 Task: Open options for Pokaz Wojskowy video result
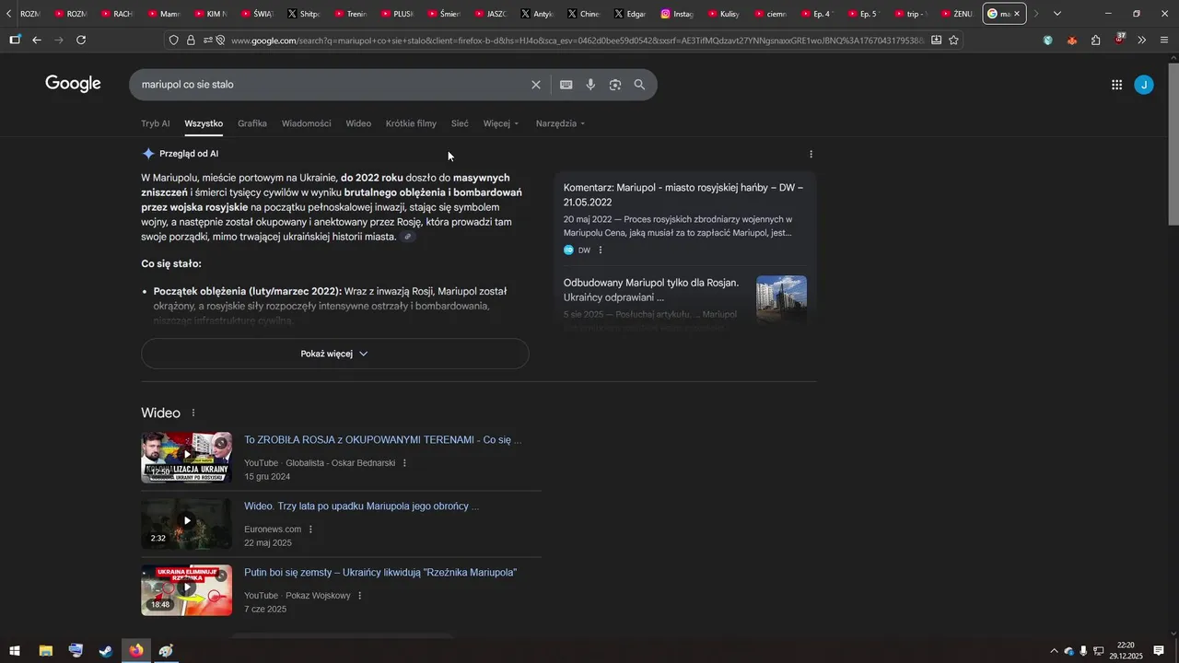[x=359, y=596]
